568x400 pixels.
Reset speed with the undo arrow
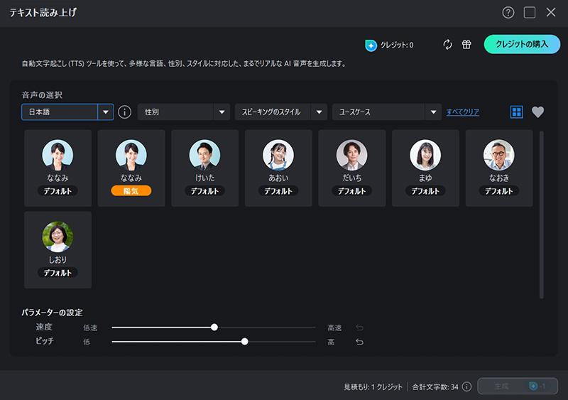pyautogui.click(x=359, y=328)
